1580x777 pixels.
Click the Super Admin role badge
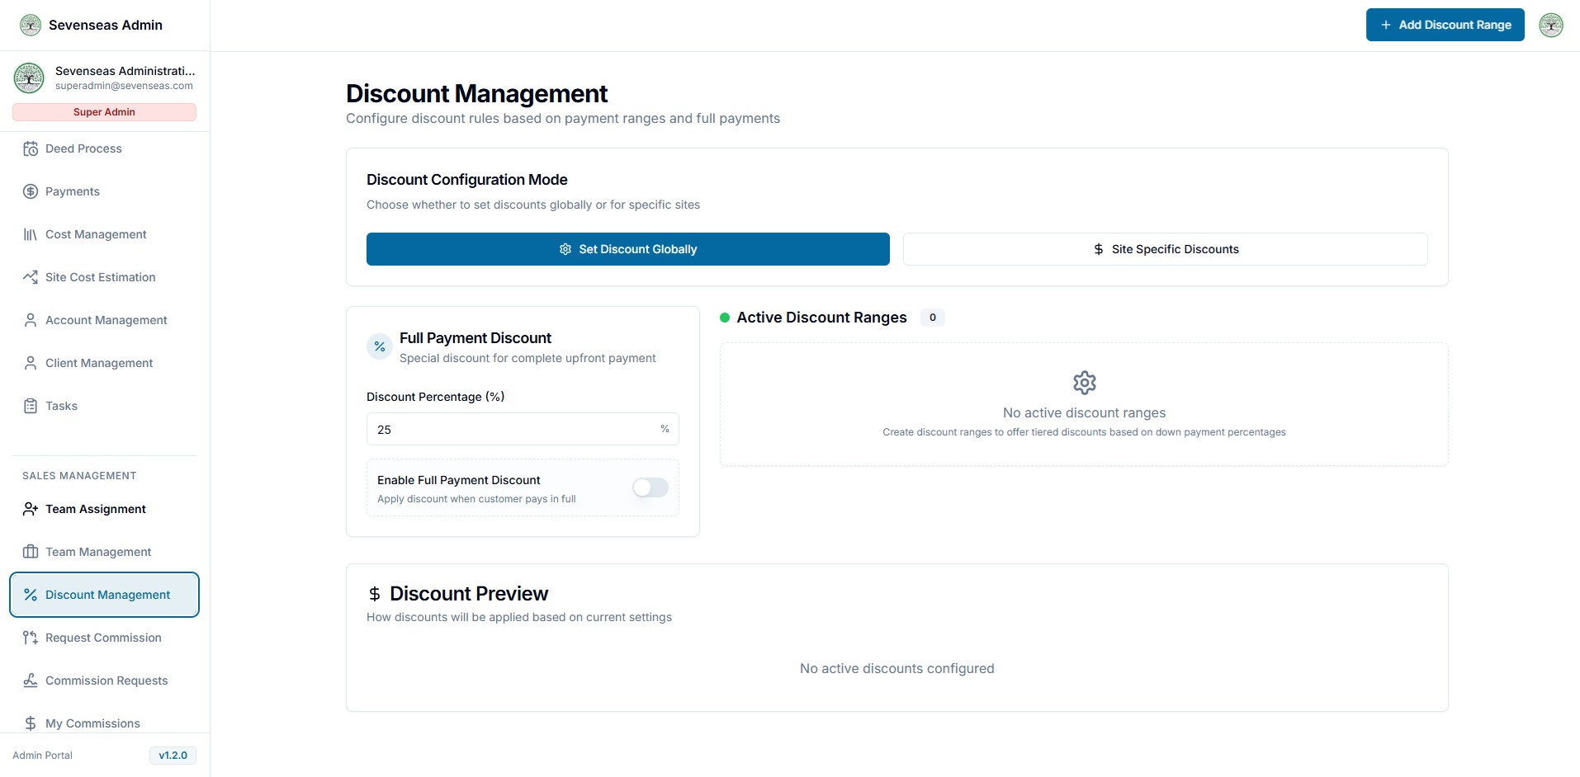(x=104, y=112)
